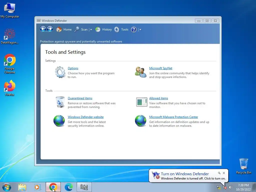Go forward with the blue Forward arrow
The image size is (256, 192).
50,29
